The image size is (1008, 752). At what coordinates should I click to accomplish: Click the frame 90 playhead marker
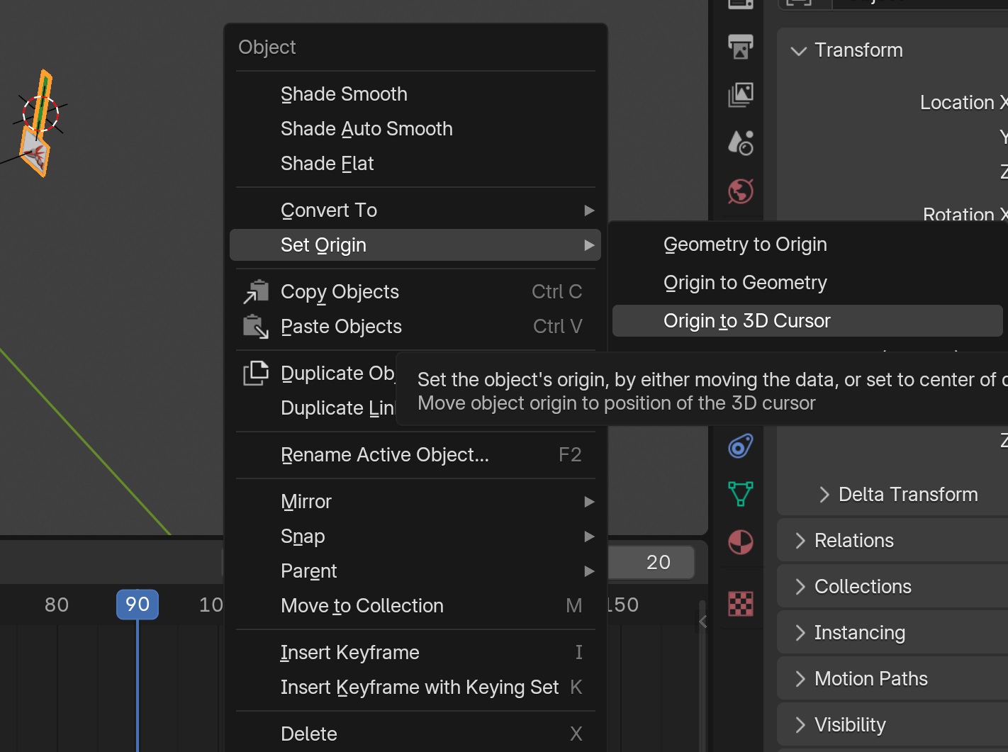[x=138, y=605]
